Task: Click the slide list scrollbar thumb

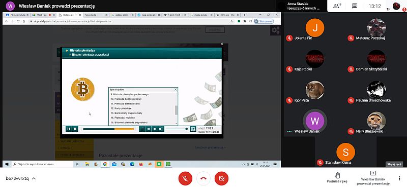Action: click(x=177, y=110)
